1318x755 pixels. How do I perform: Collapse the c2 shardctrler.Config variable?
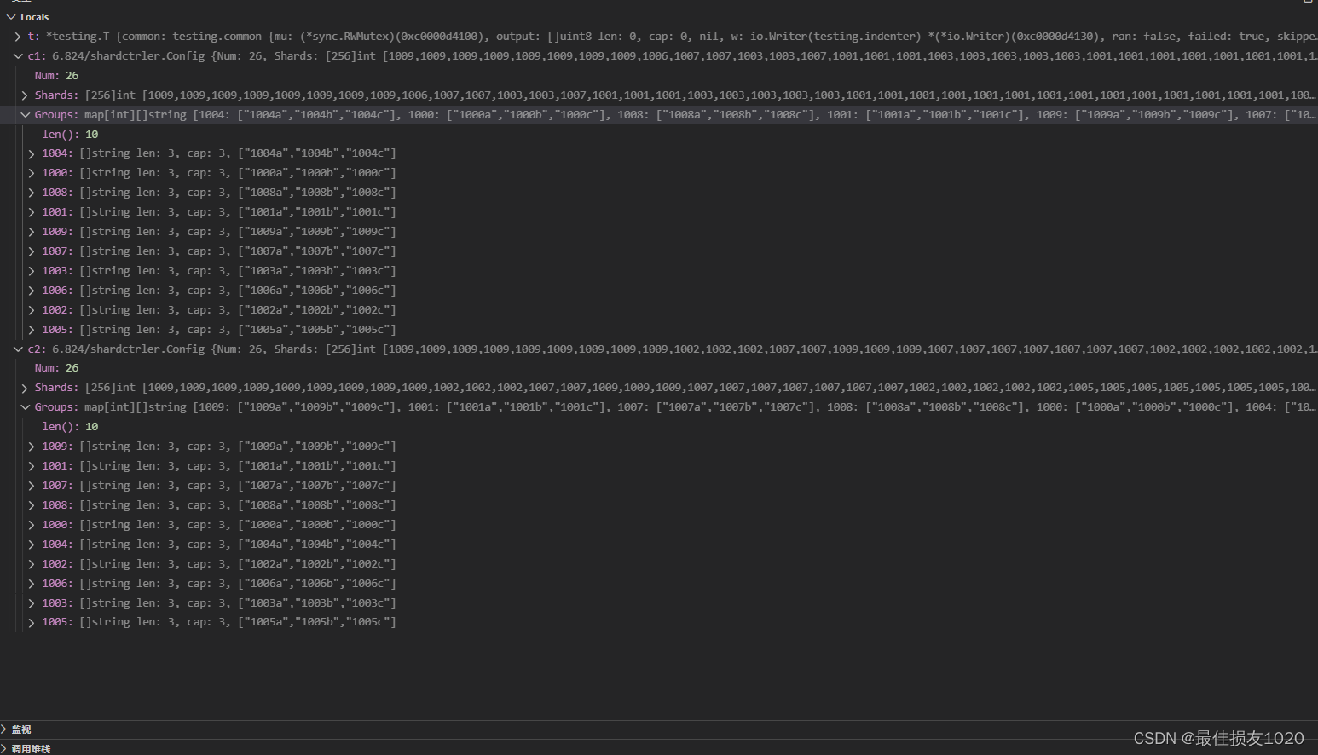click(x=18, y=349)
